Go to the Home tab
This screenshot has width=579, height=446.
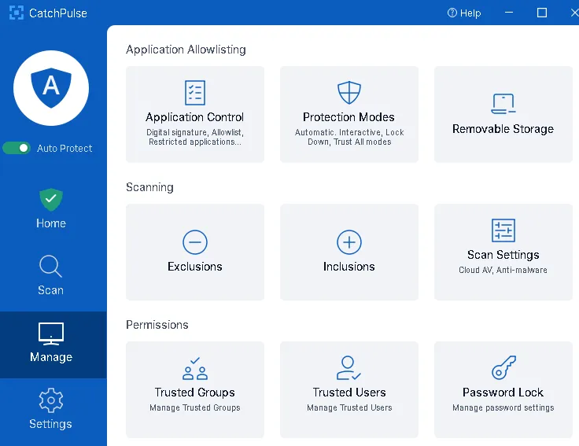[51, 208]
